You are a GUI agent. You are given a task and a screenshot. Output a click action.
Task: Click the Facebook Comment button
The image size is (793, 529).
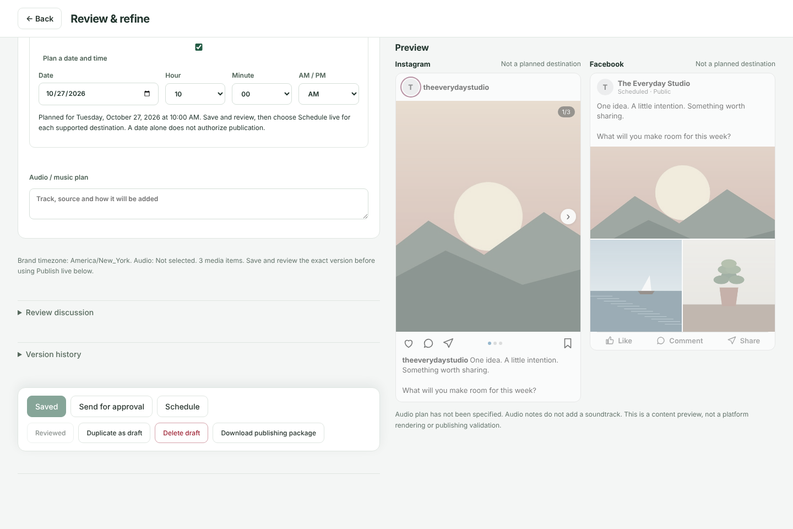coord(680,341)
